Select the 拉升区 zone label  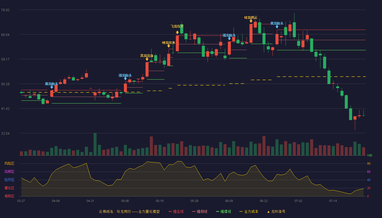point(9,180)
